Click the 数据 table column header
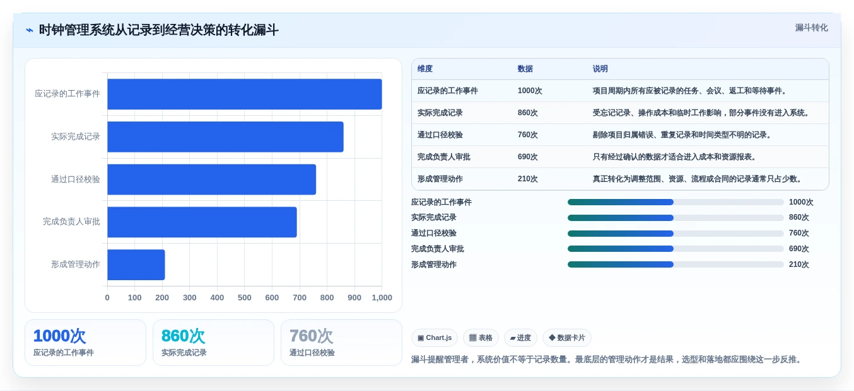The width and height of the screenshot is (854, 391). pyautogui.click(x=525, y=69)
